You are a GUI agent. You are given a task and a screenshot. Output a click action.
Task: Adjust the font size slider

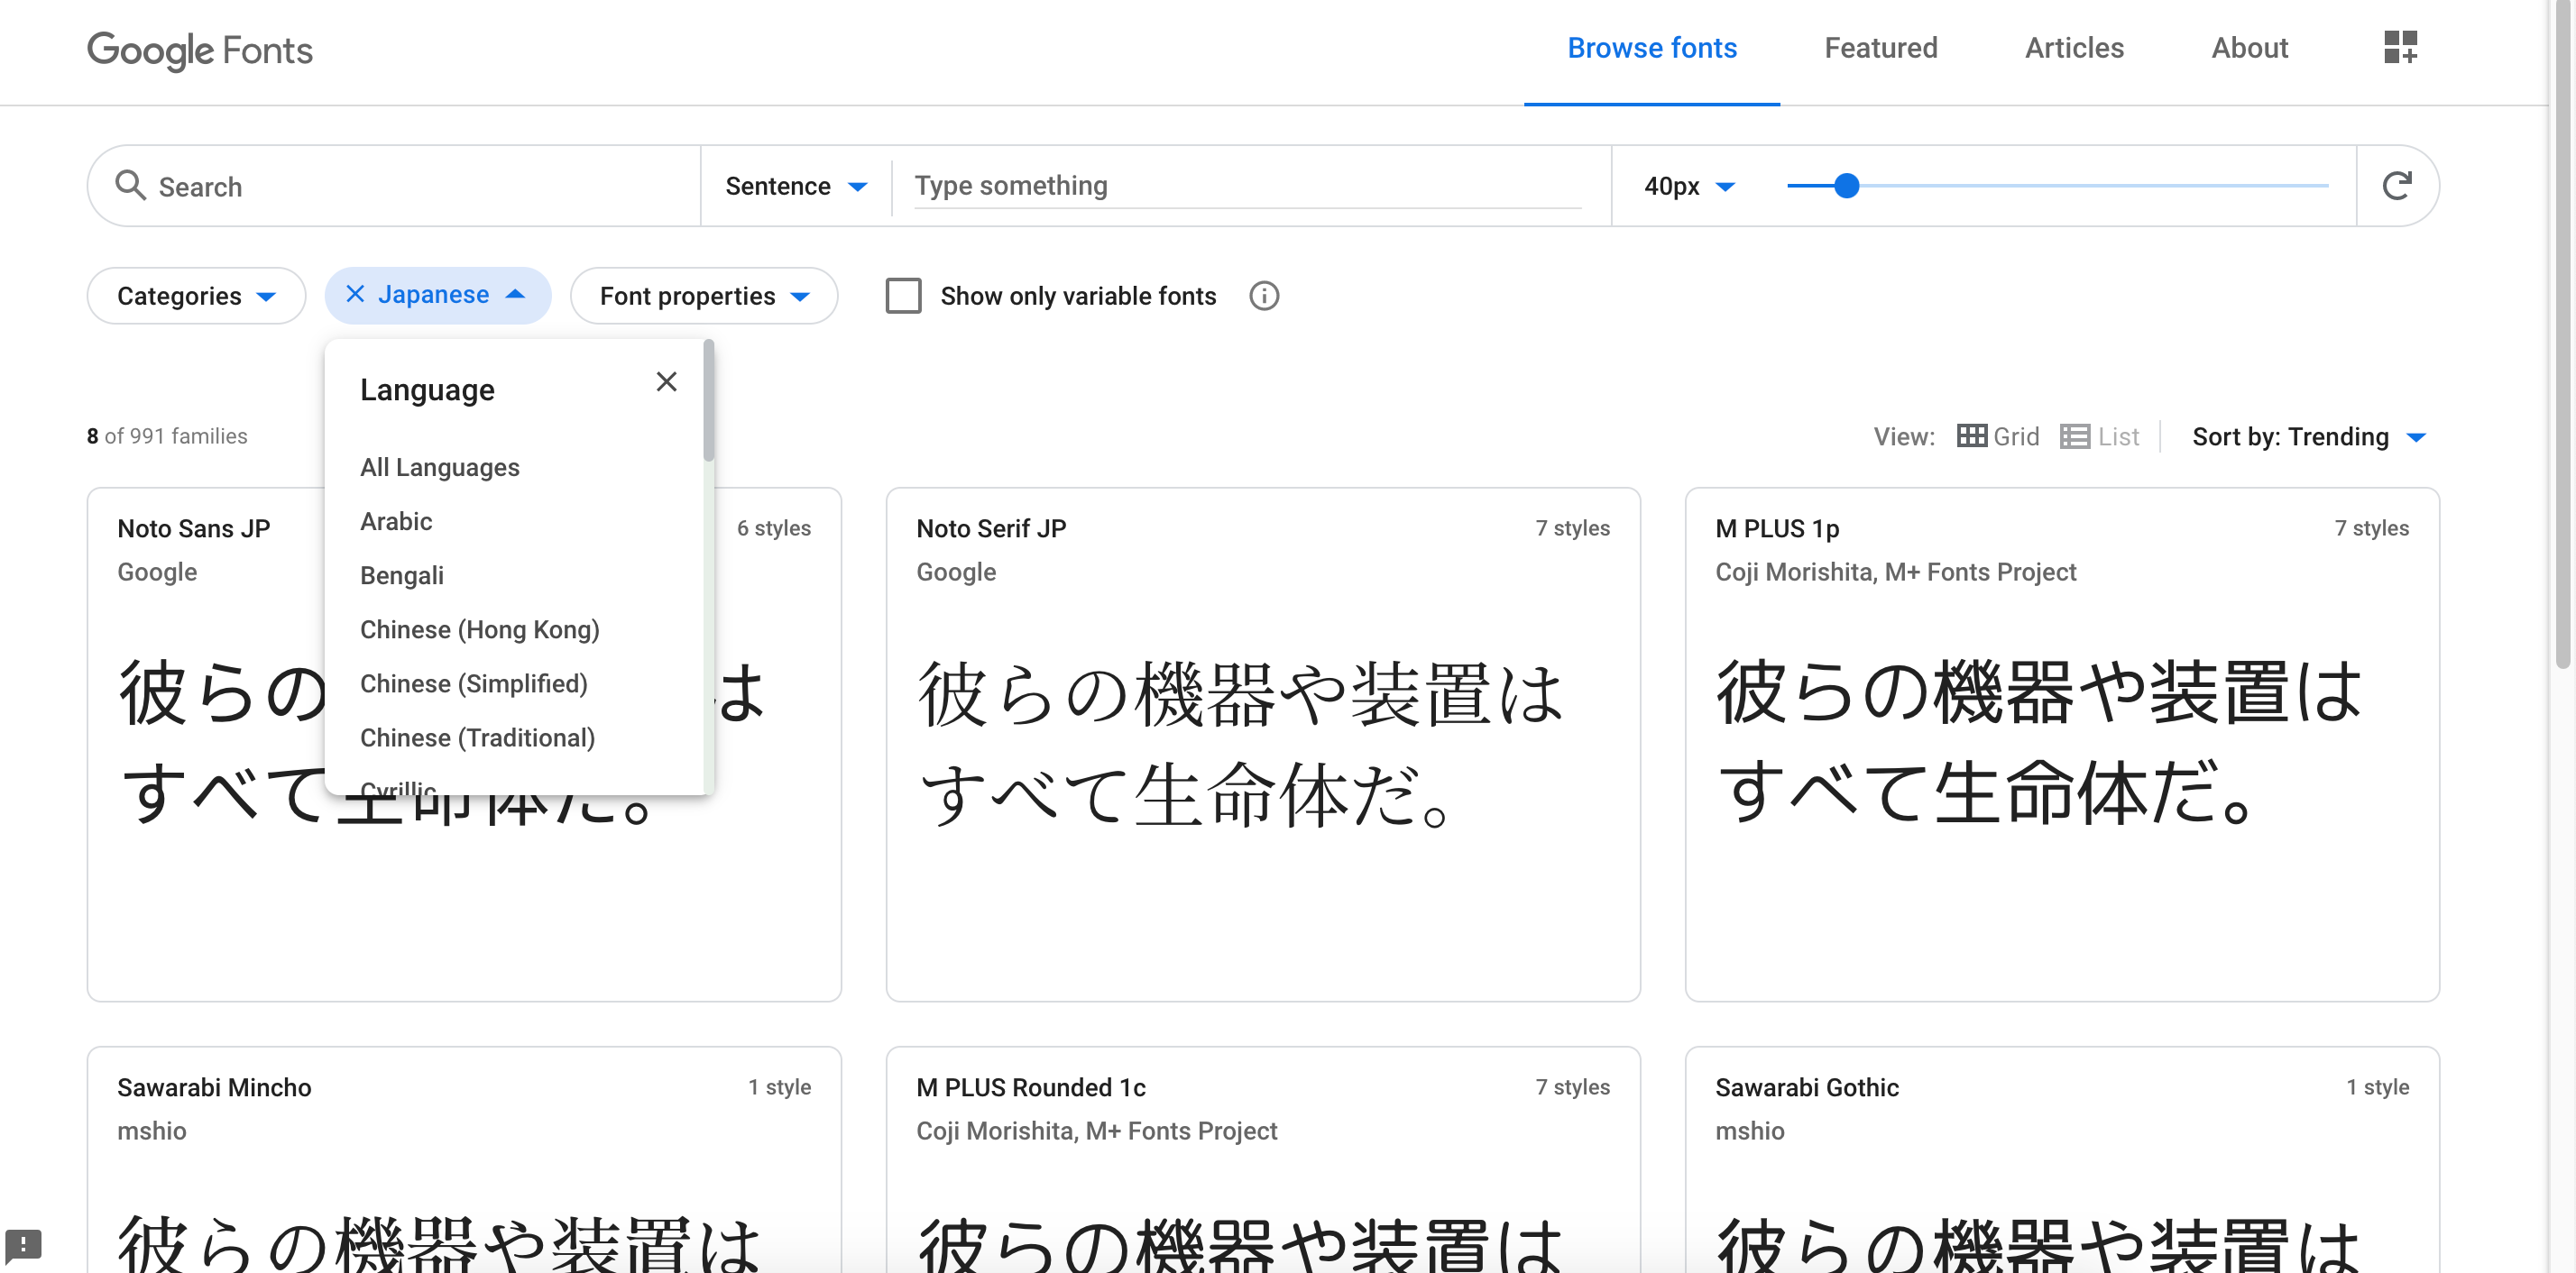[x=1846, y=185]
